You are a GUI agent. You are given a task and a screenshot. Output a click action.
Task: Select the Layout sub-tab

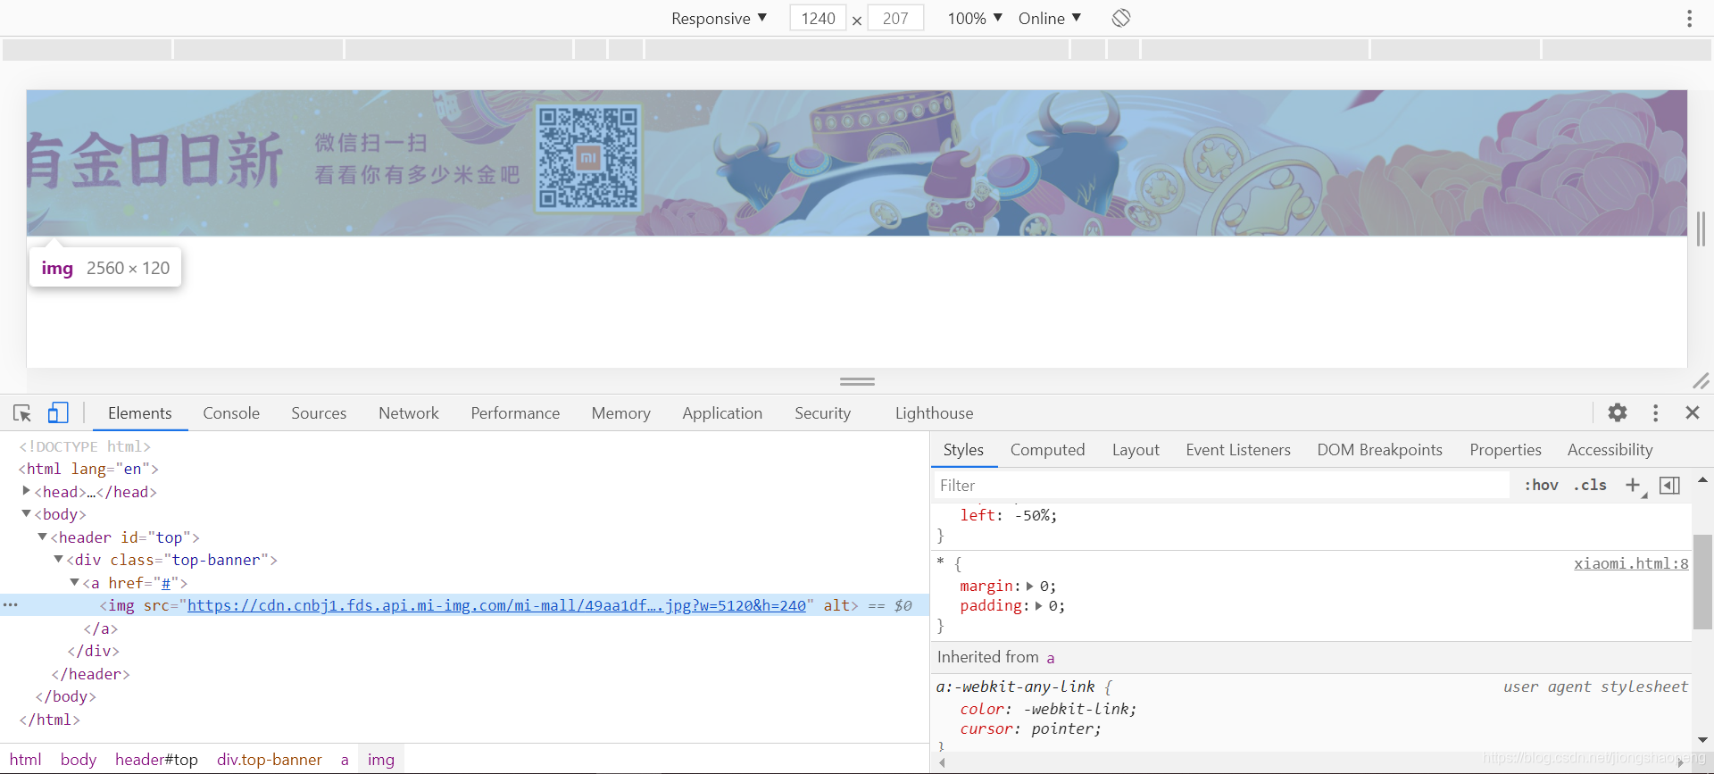coord(1136,450)
